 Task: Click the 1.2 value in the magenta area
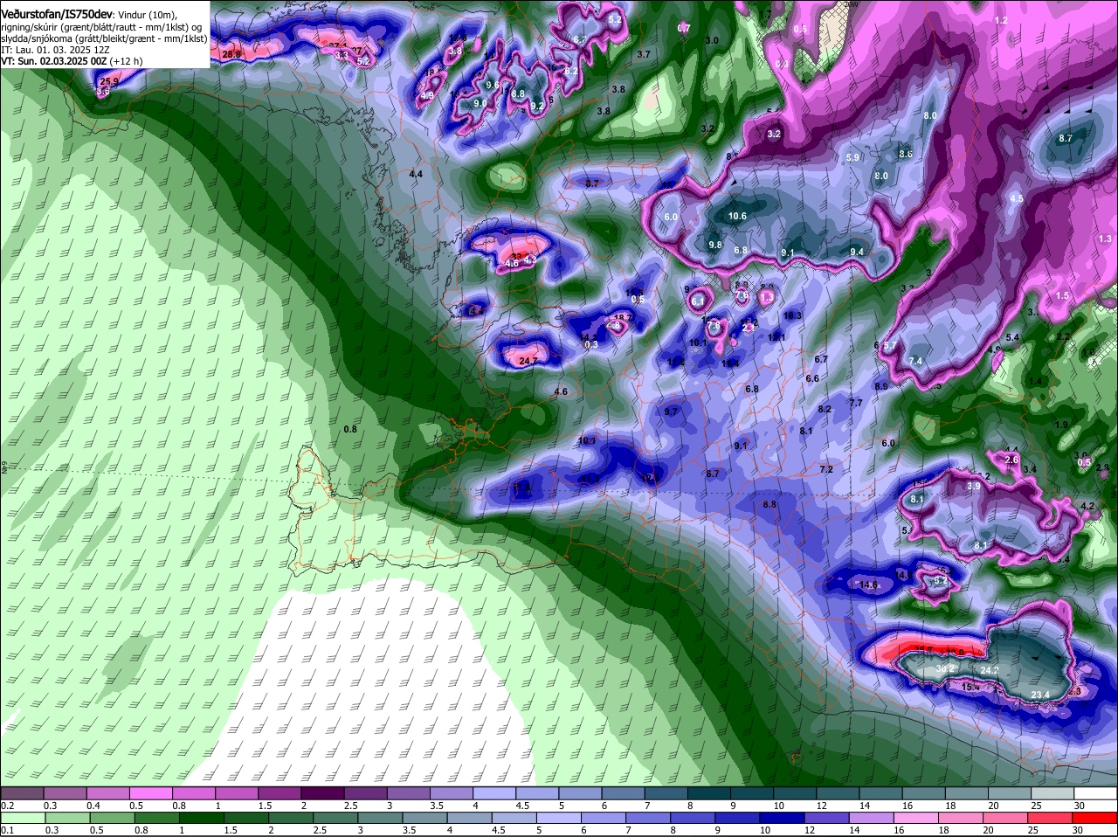pos(1002,20)
